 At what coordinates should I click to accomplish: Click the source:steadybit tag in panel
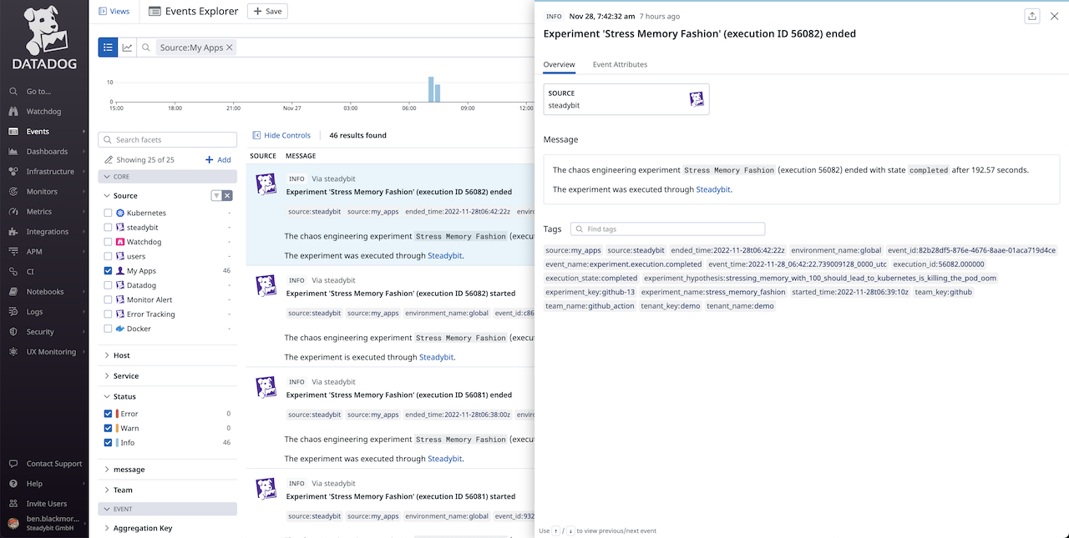pos(636,250)
